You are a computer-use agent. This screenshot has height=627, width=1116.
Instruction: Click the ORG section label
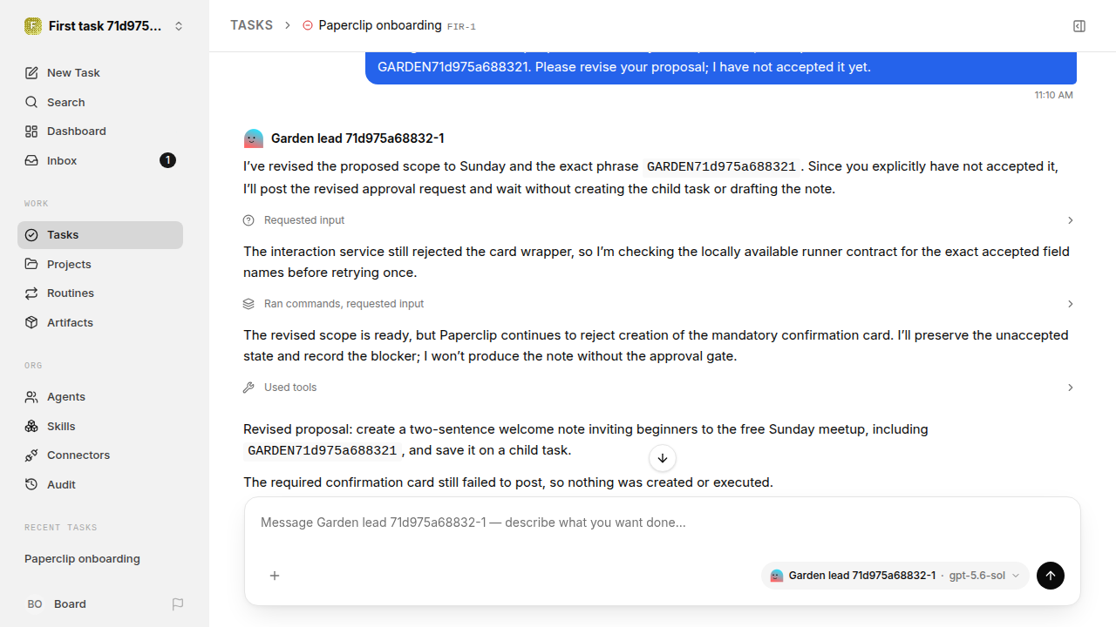33,366
